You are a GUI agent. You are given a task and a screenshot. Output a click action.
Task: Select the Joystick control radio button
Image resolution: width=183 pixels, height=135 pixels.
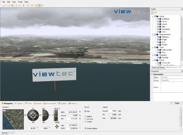tap(85, 122)
